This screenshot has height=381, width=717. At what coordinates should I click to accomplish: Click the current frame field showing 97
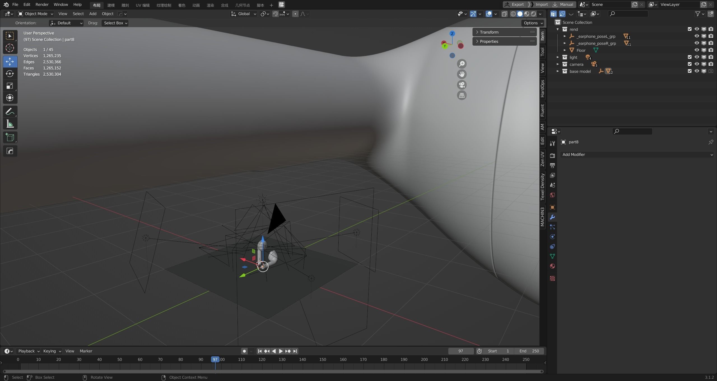tap(460, 351)
